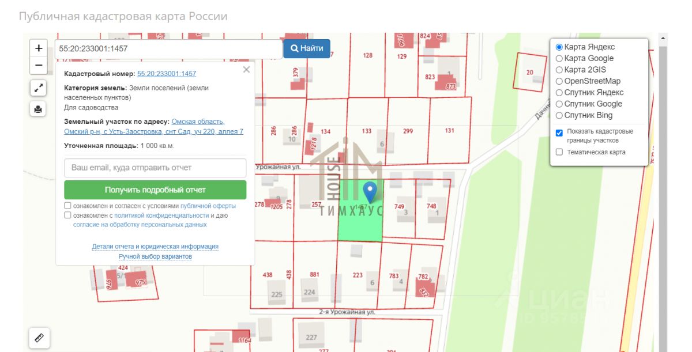Click the 2-я Урожайная ул. street label
Image resolution: width=692 pixels, height=352 pixels.
point(347,312)
